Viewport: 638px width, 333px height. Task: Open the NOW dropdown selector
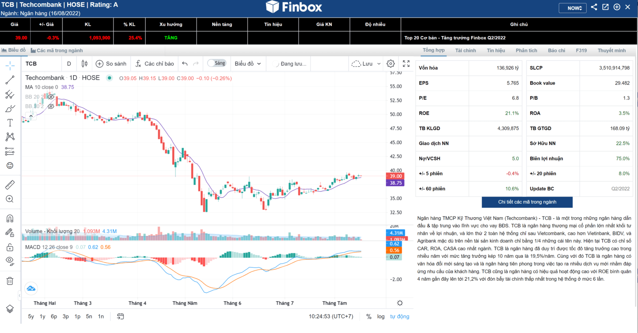pyautogui.click(x=572, y=8)
